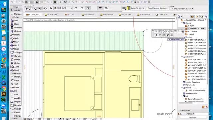
Task: Select the Skylight tool
Action: 16,52
